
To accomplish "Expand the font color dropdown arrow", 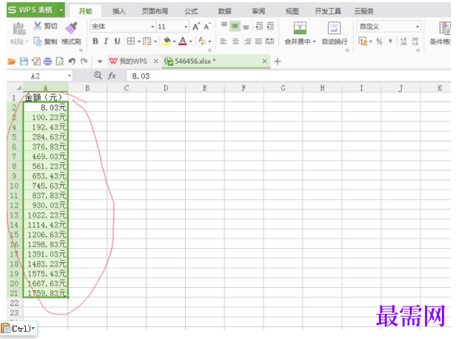I will 190,41.
